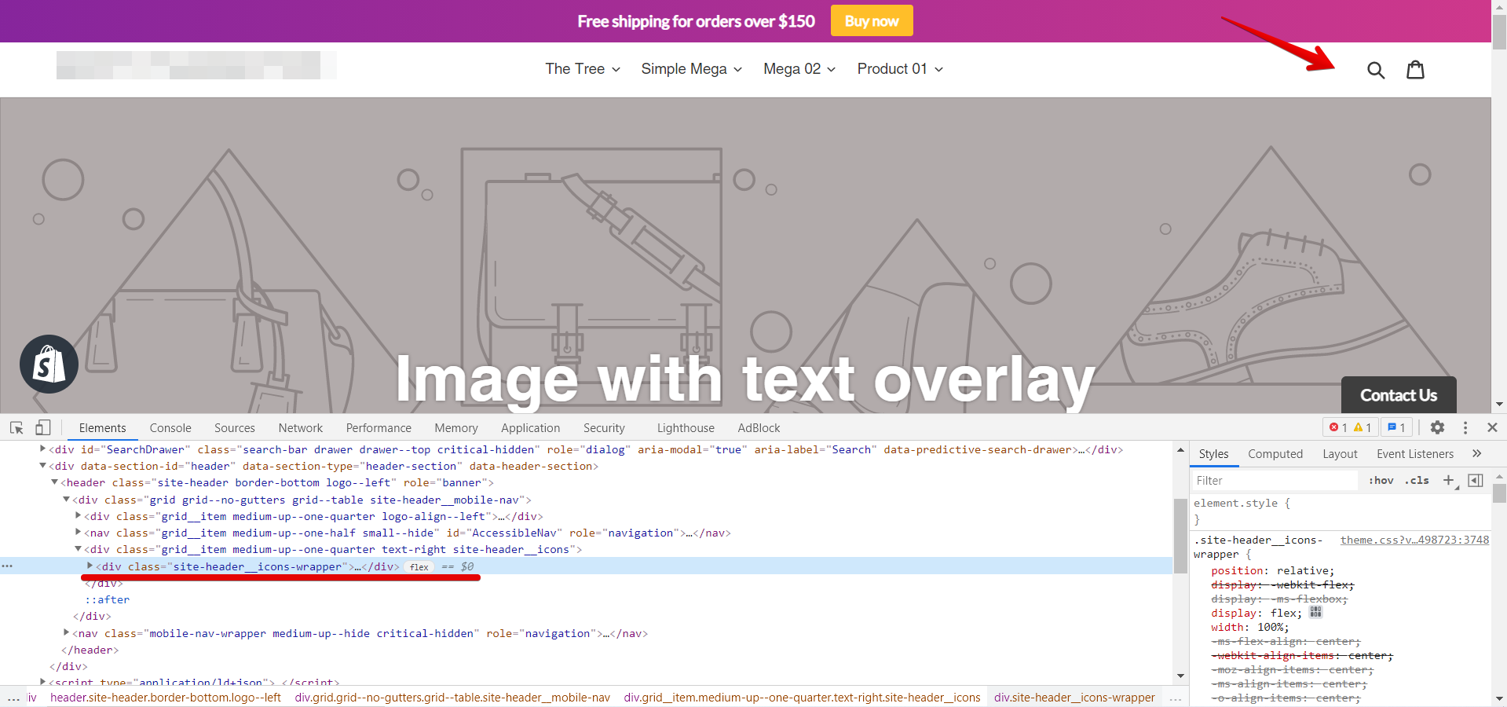
Task: Switch to the Console tab
Action: (x=170, y=427)
